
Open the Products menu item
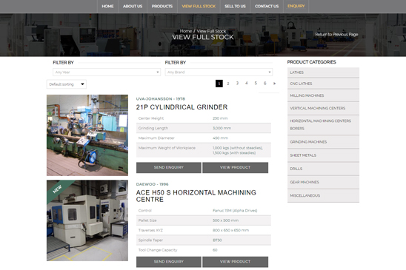[162, 6]
